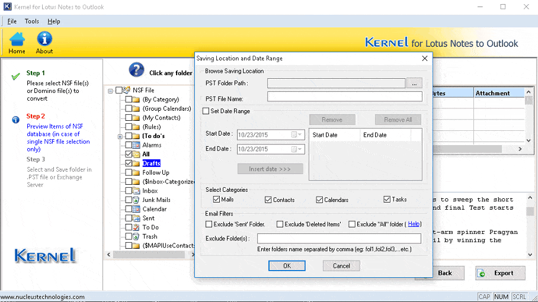Click the PST File Name input field

point(344,97)
